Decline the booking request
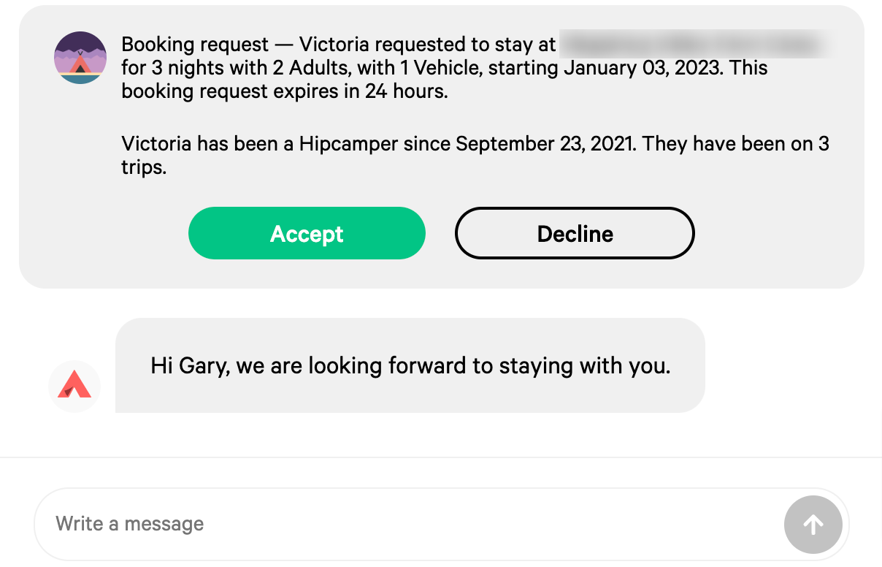This screenshot has height=567, width=882. 575,234
